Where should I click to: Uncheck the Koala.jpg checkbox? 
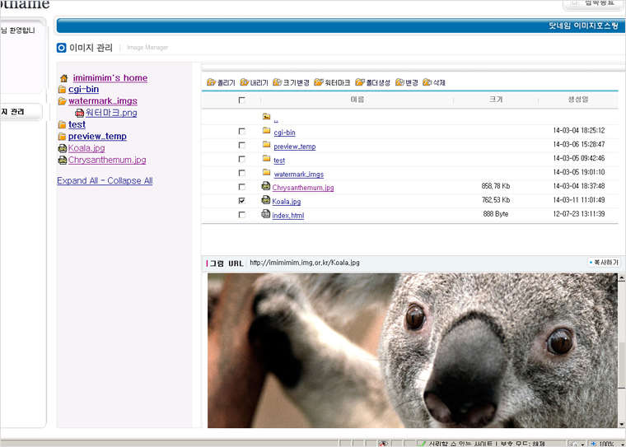click(x=241, y=201)
